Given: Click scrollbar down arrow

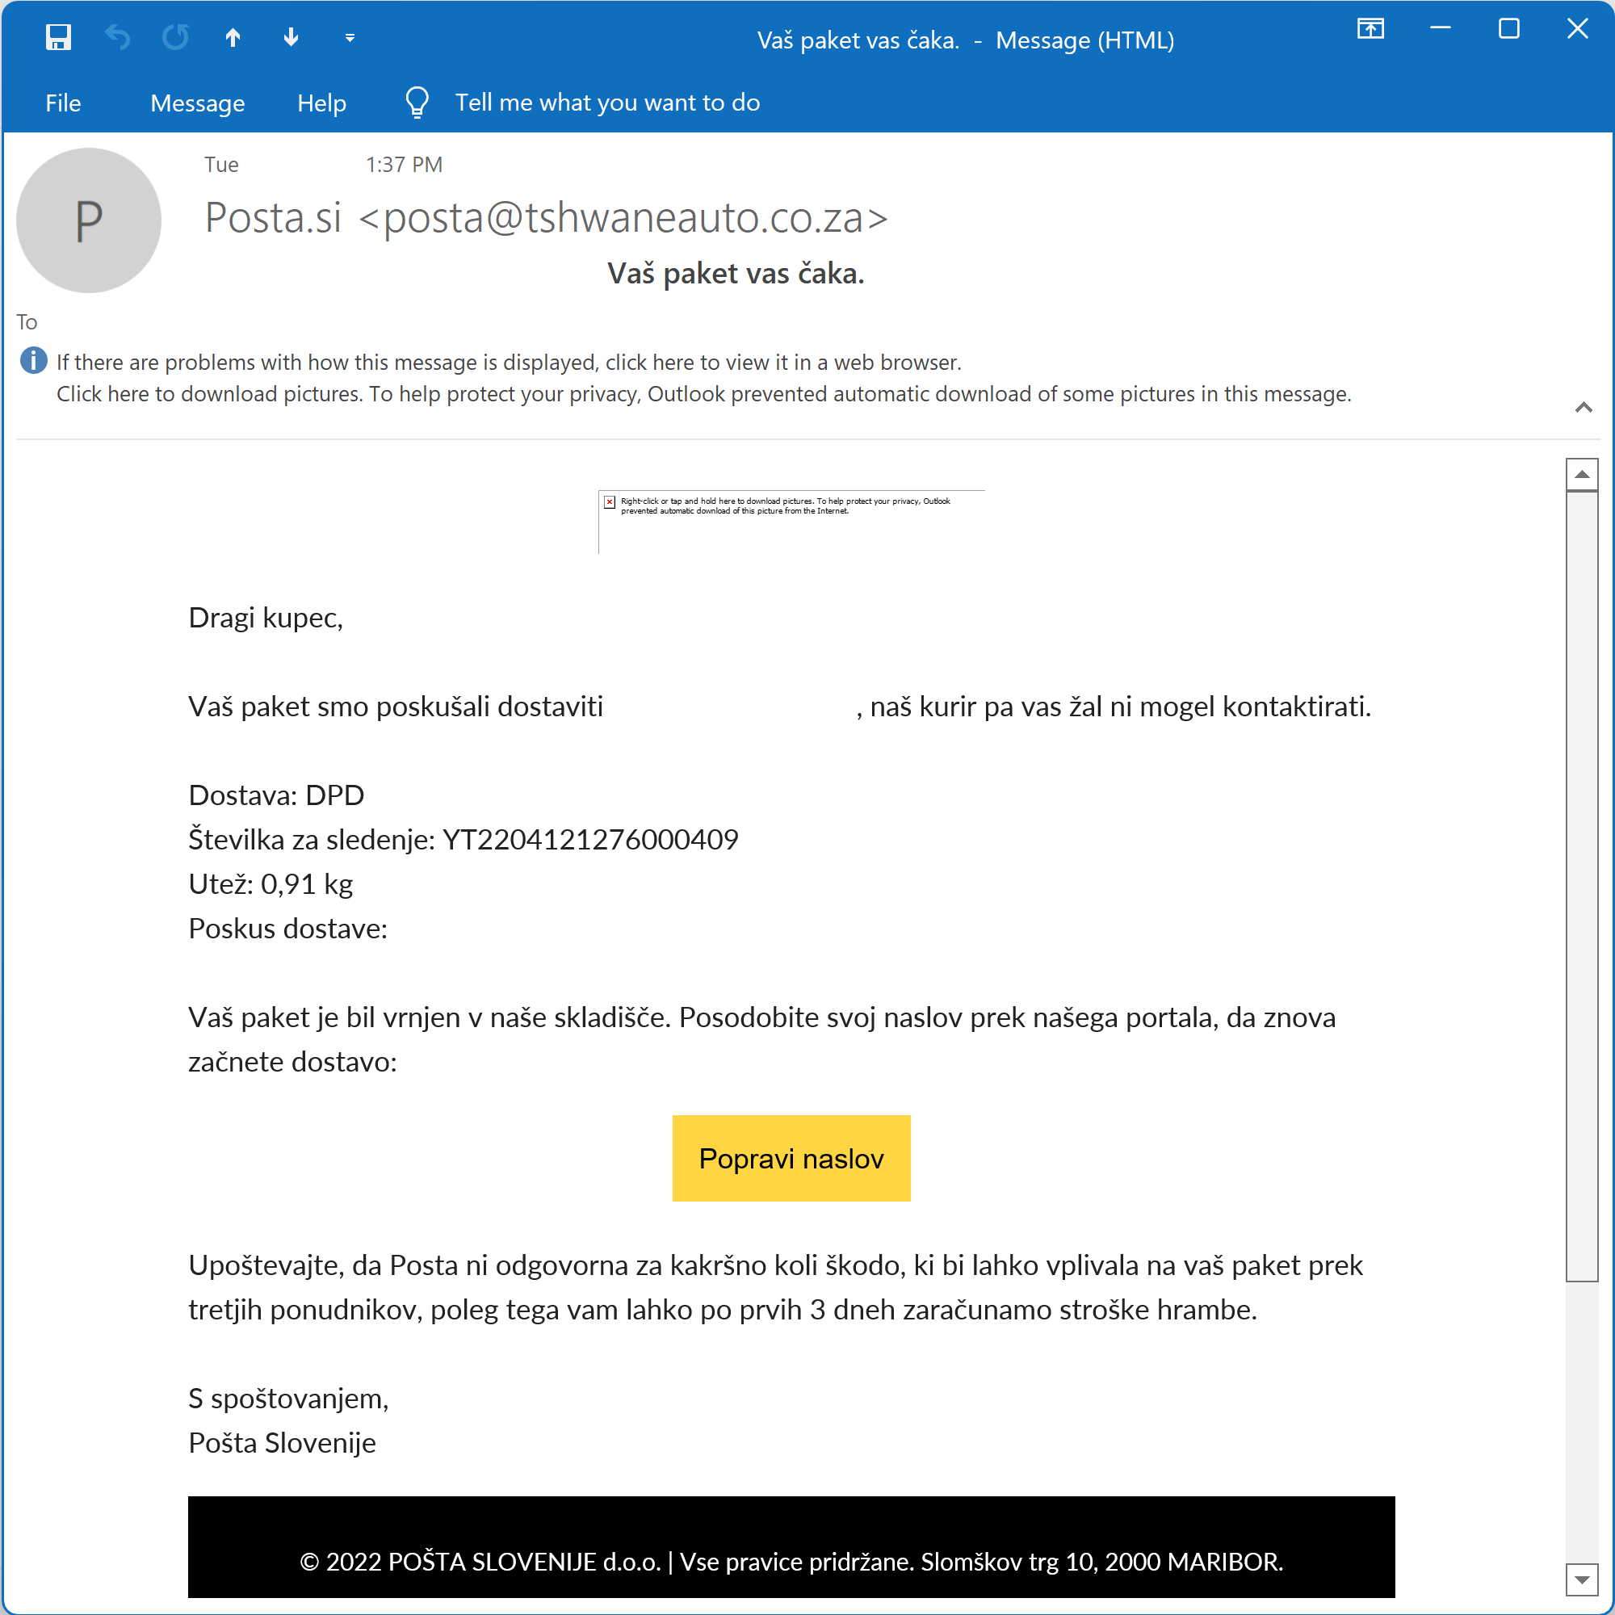Looking at the screenshot, I should [1582, 1580].
